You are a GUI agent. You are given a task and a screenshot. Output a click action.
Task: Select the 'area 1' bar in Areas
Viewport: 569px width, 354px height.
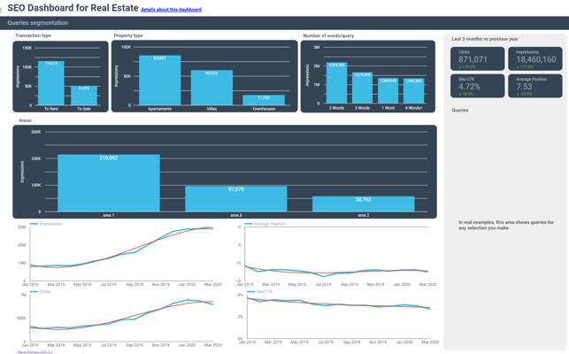coord(108,183)
